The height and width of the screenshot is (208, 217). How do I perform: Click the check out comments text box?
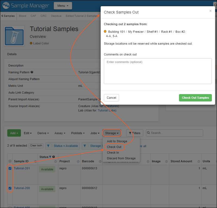158,71
